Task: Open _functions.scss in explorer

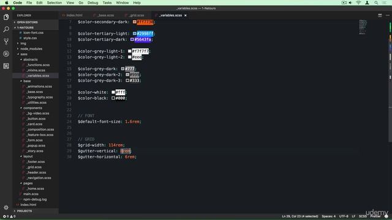Action: click(38, 65)
